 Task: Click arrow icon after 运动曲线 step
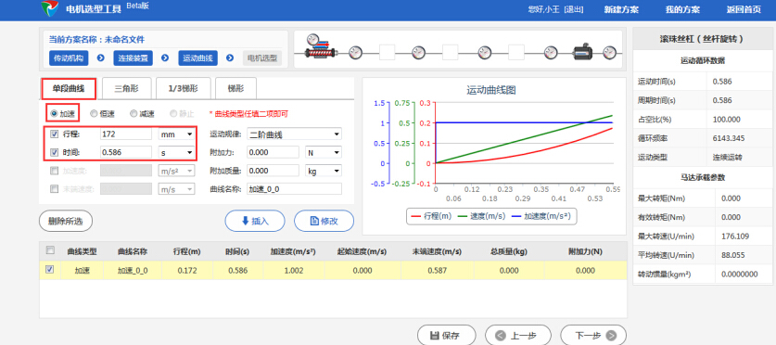coord(230,58)
